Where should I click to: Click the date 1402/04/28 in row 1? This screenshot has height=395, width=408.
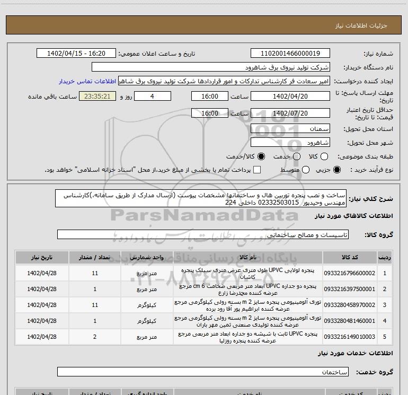[x=42, y=273]
